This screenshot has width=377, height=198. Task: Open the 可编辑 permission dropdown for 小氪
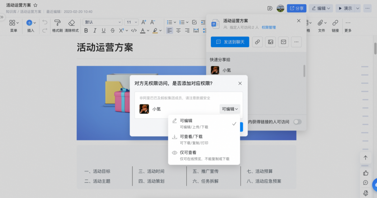point(230,109)
